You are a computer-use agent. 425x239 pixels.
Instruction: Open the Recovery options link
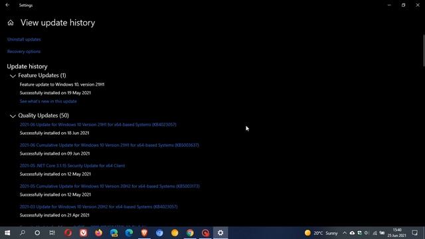click(x=24, y=51)
